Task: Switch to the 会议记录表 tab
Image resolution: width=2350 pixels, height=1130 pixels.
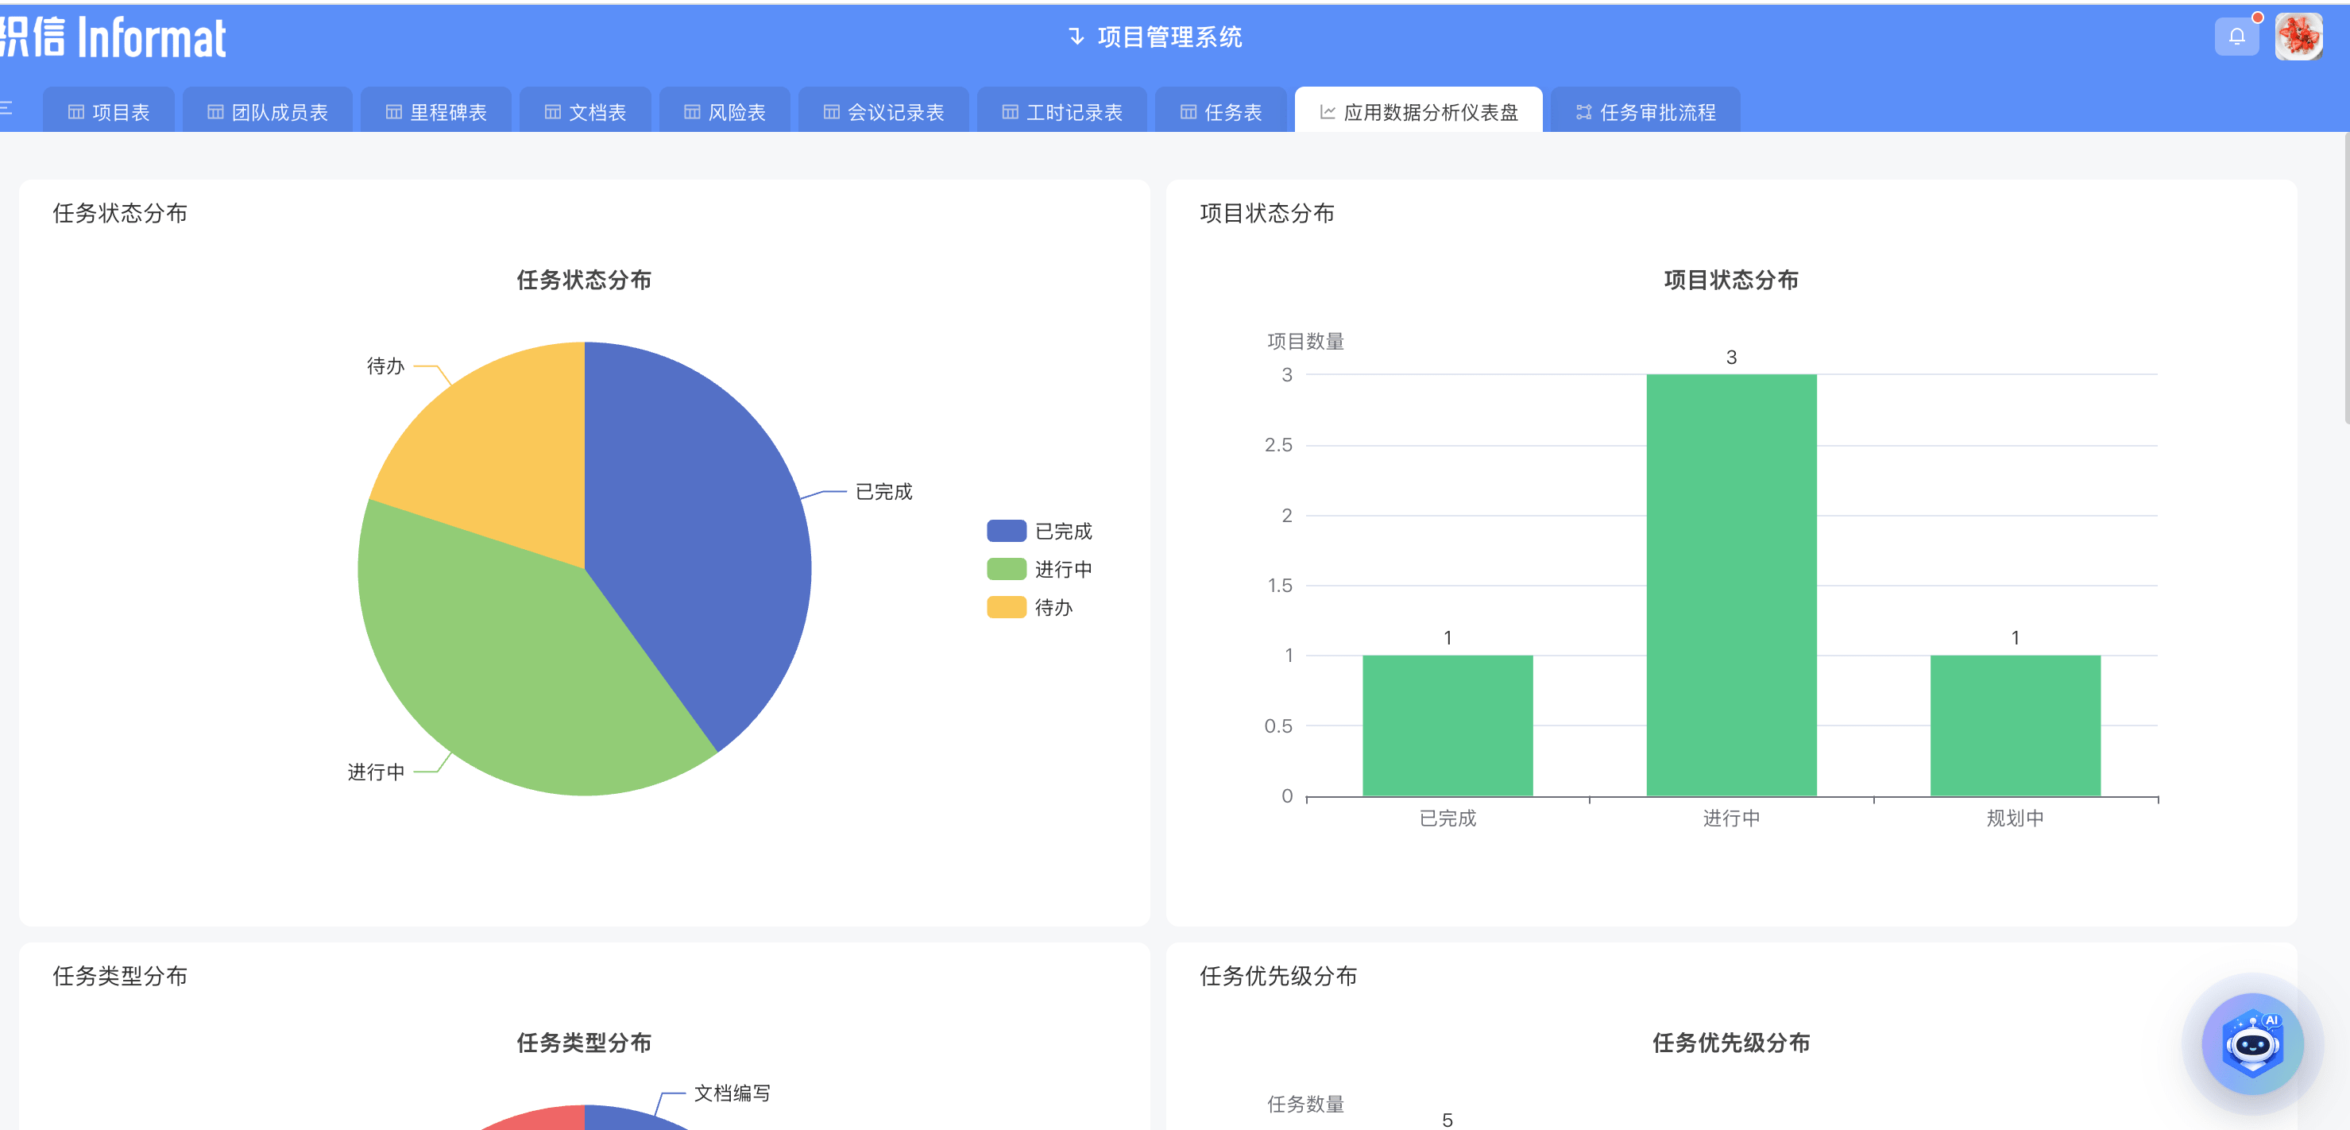Action: click(x=883, y=110)
